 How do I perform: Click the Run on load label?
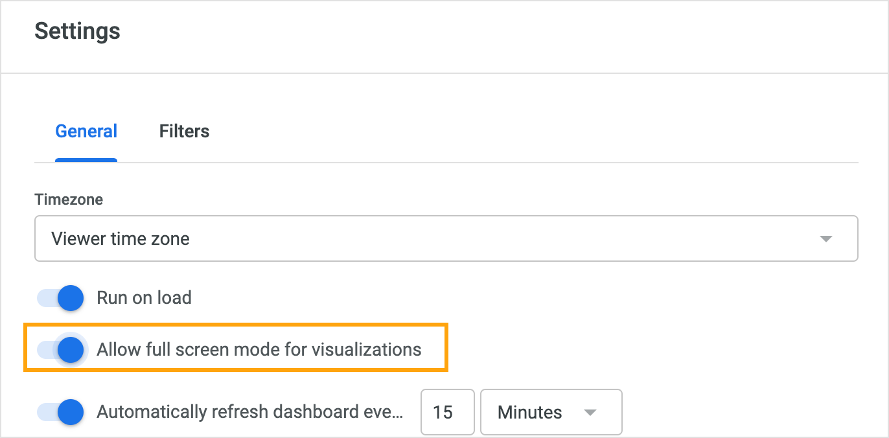tap(144, 298)
